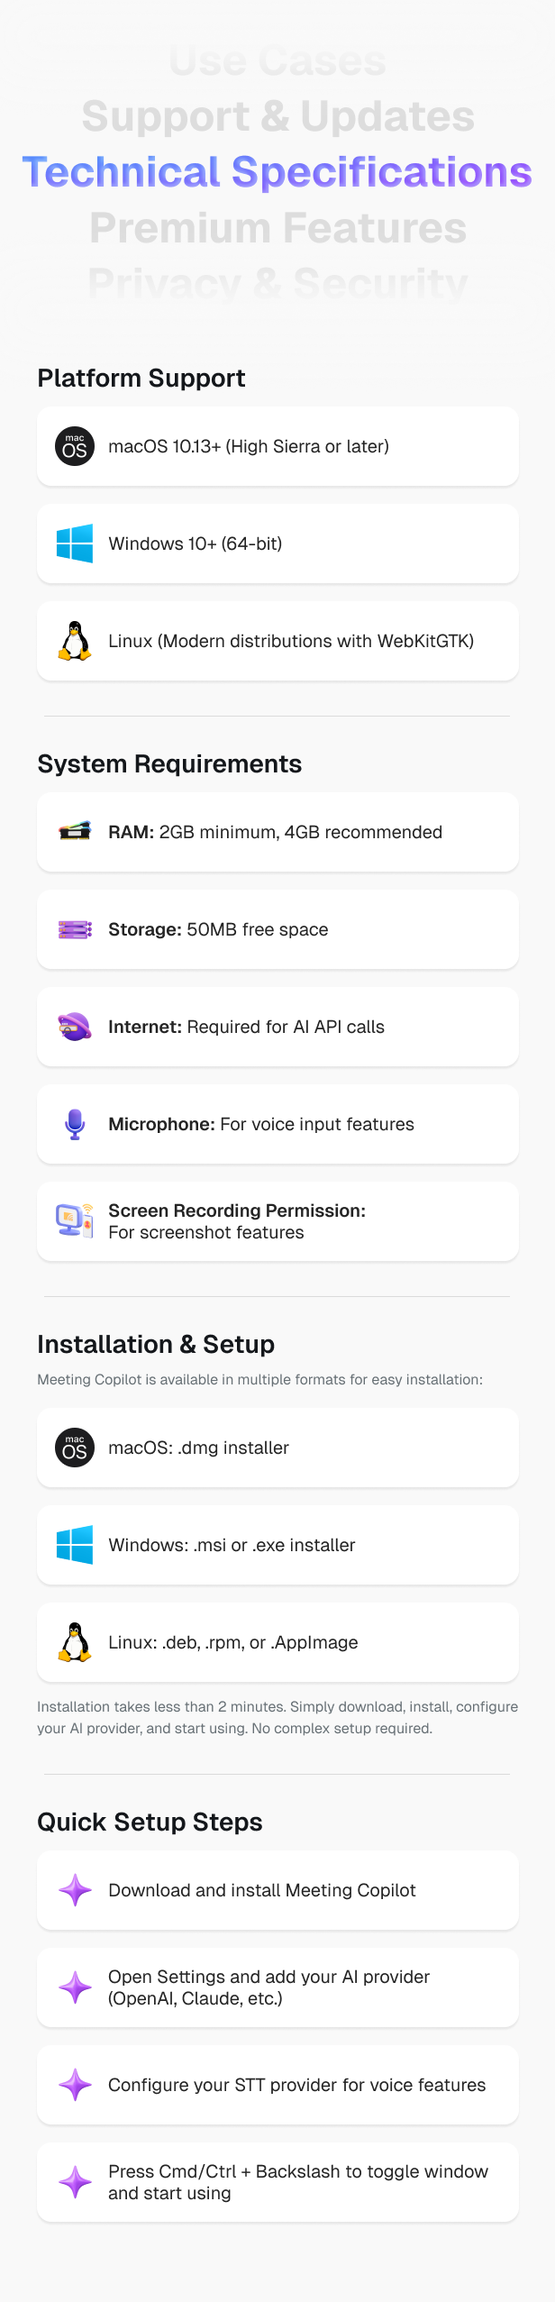Screen dimensions: 555x2302
Task: Click the sparkle icon beside Download and install
Action: (75, 1890)
